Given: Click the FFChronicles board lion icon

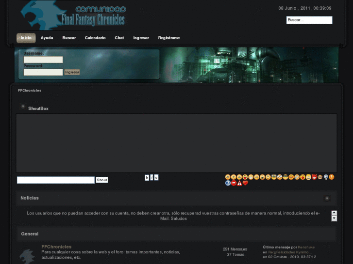Looking at the screenshot, I should coord(27,256).
